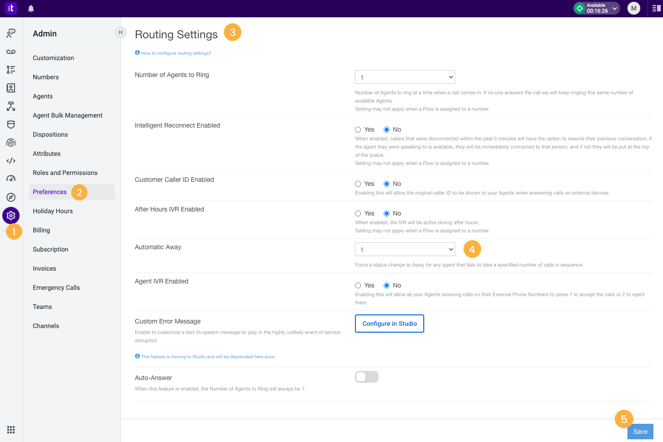Screen dimensions: 663x442
Task: Open the shield icon in sidebar
Action: [11, 124]
